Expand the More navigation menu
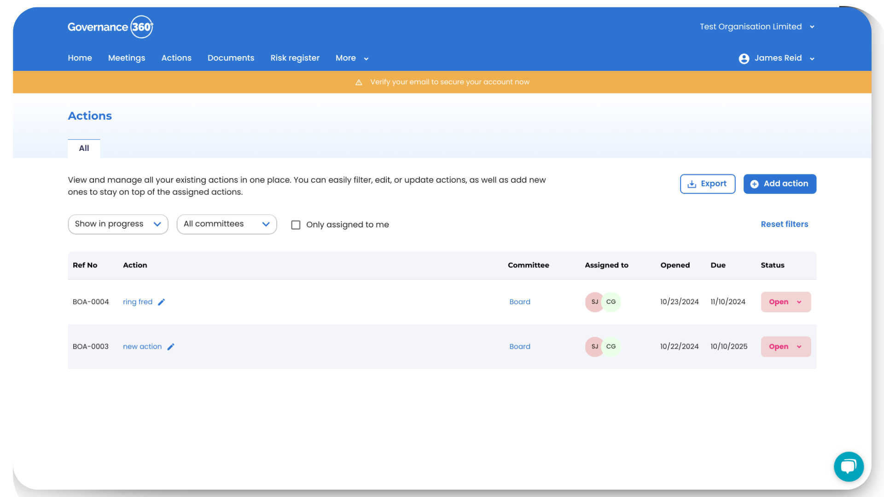 click(x=352, y=58)
